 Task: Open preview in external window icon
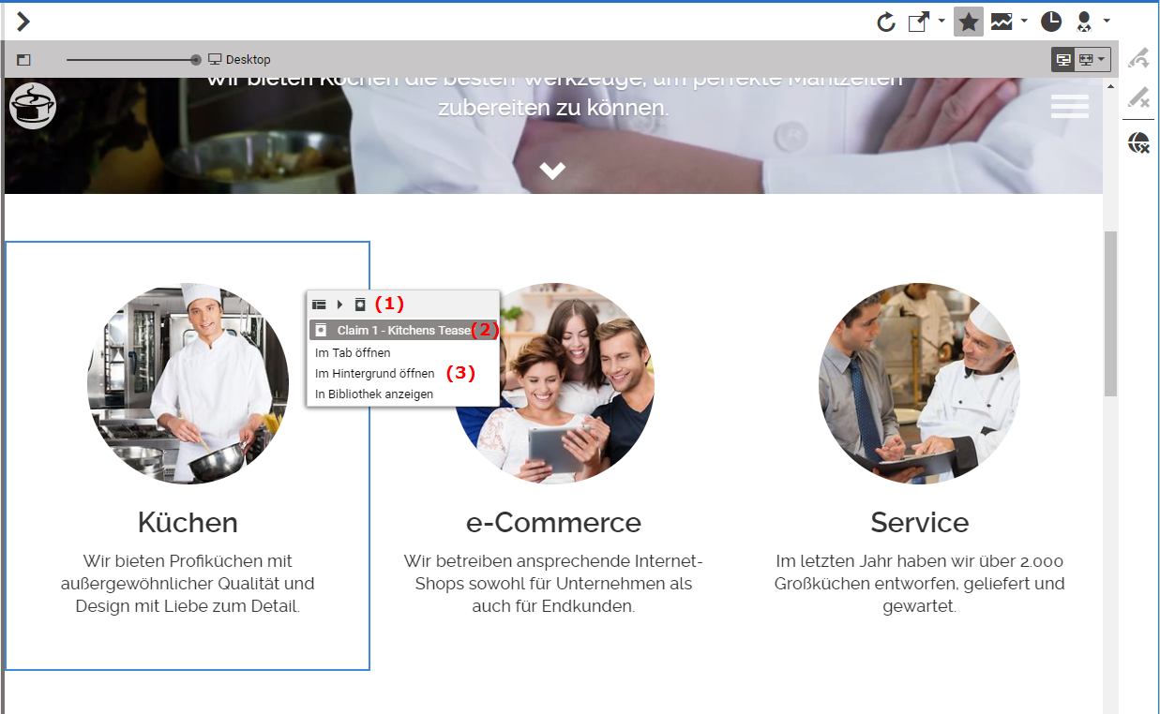(x=919, y=22)
